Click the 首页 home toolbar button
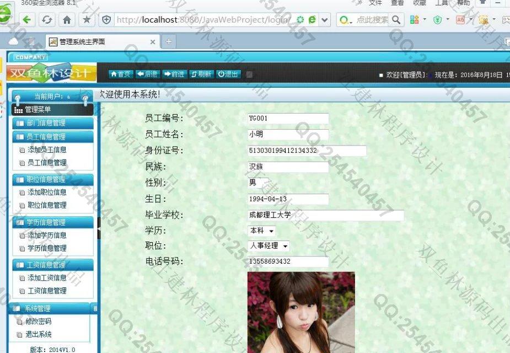Image resolution: width=510 pixels, height=353 pixels. [x=121, y=74]
